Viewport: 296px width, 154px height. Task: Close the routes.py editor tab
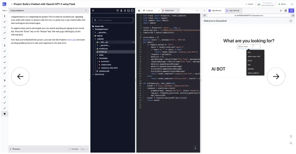[x=159, y=11]
